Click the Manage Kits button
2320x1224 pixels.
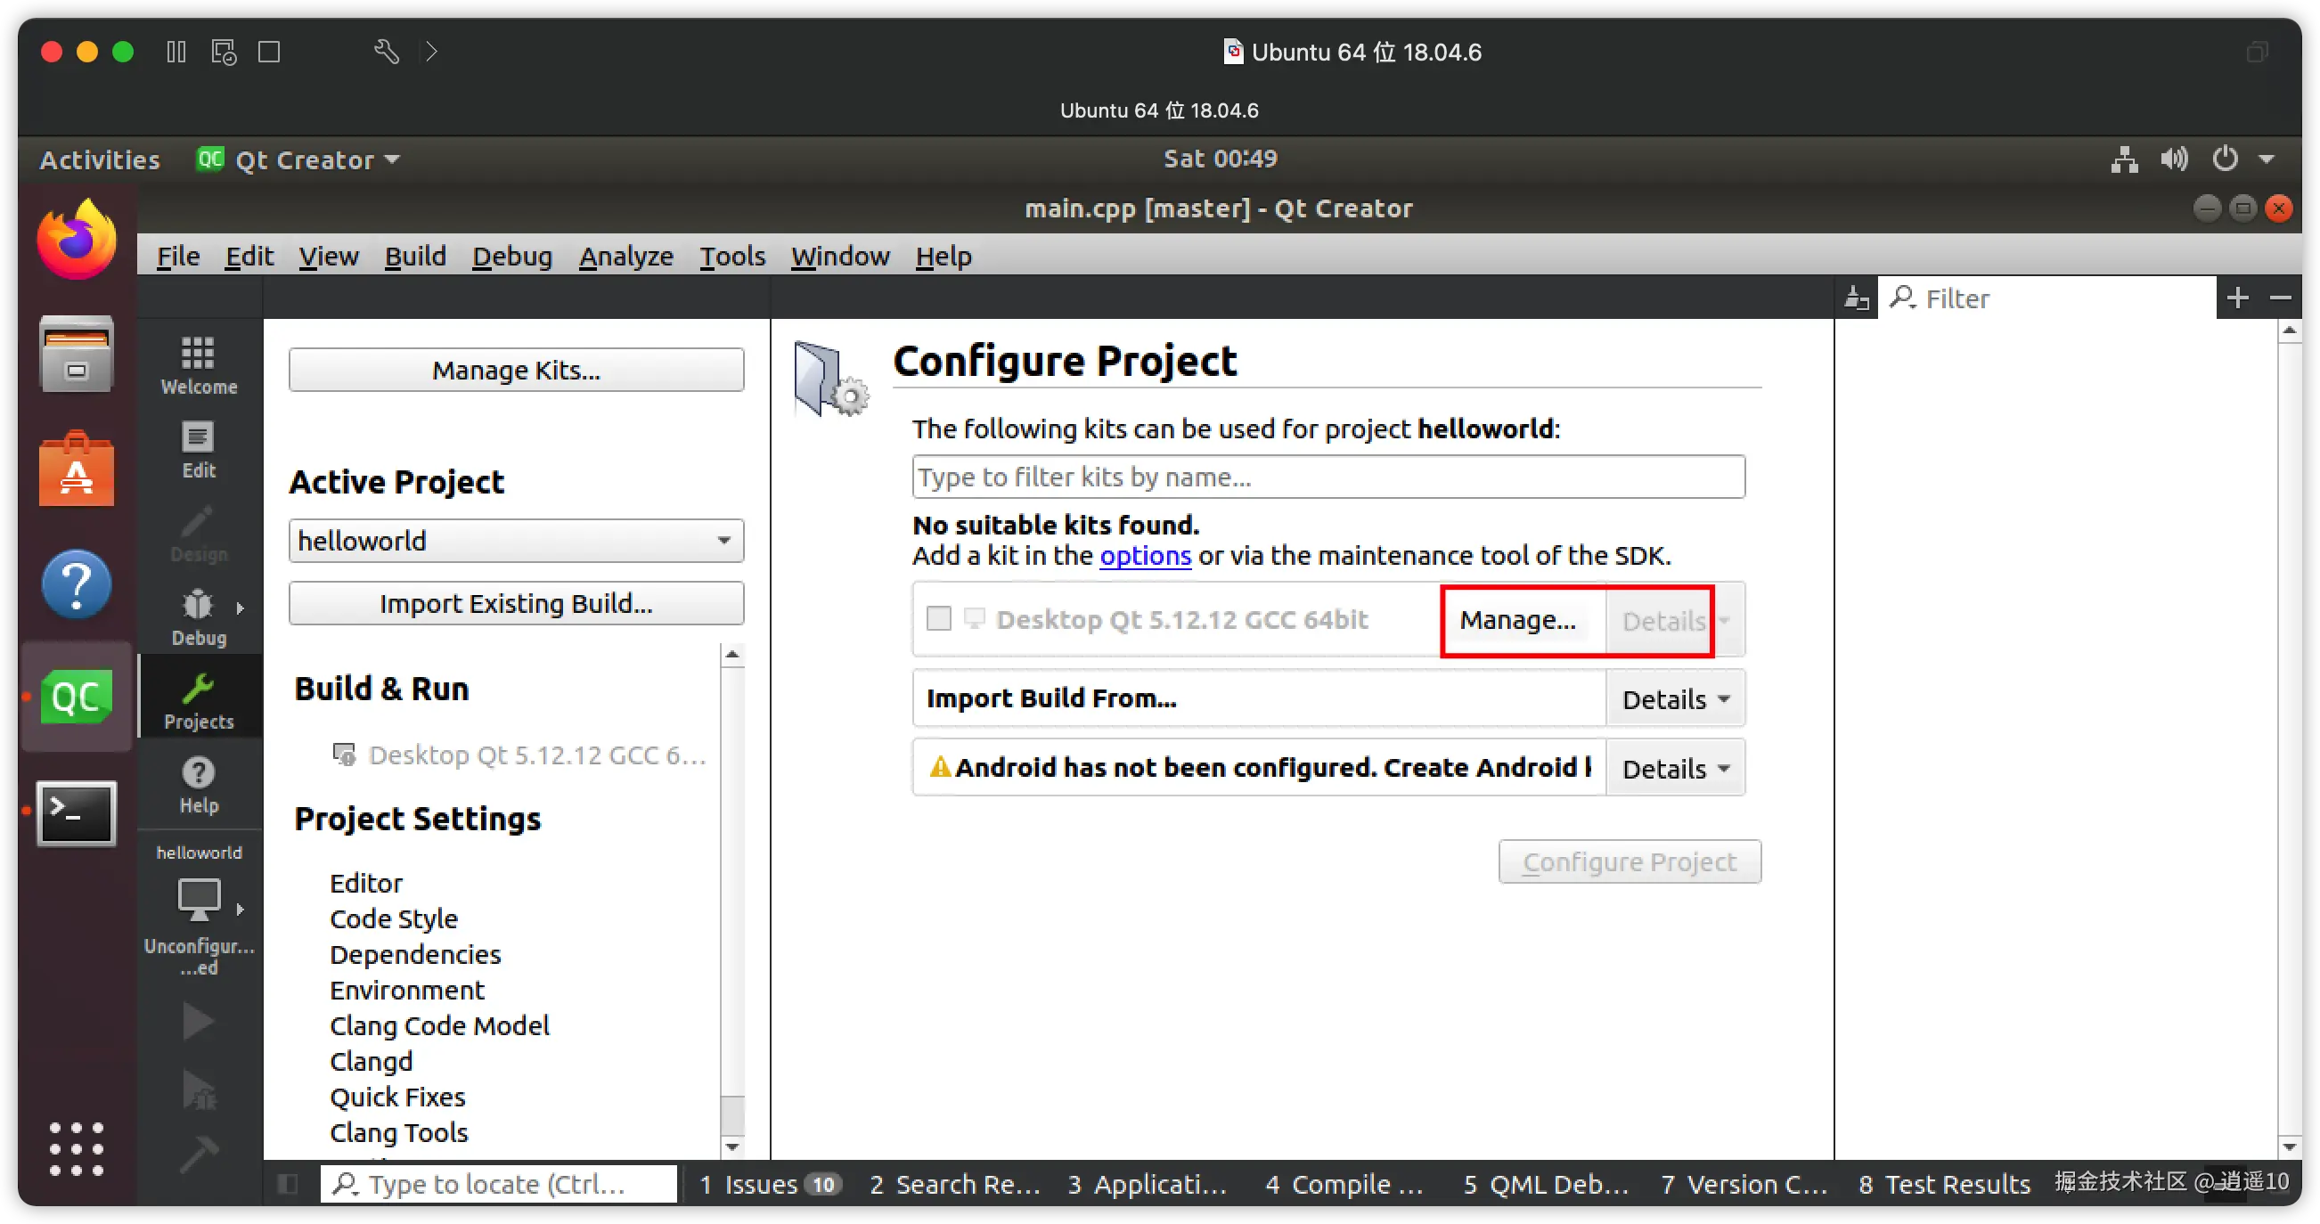(x=515, y=371)
